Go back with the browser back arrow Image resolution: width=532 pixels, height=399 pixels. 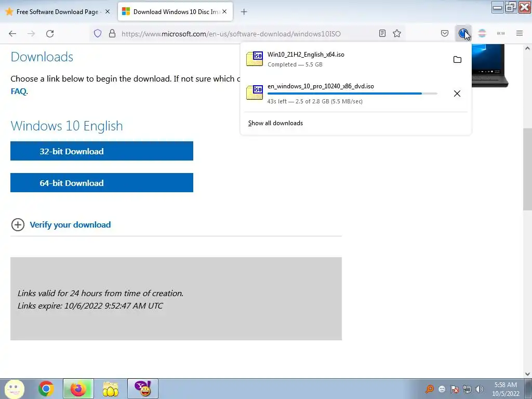[12, 34]
